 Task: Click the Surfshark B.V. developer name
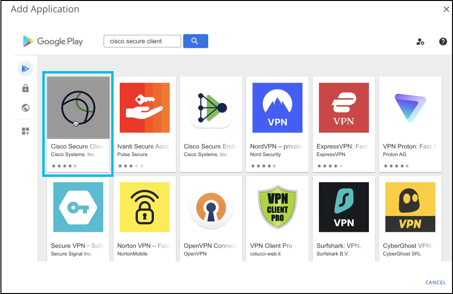click(333, 254)
